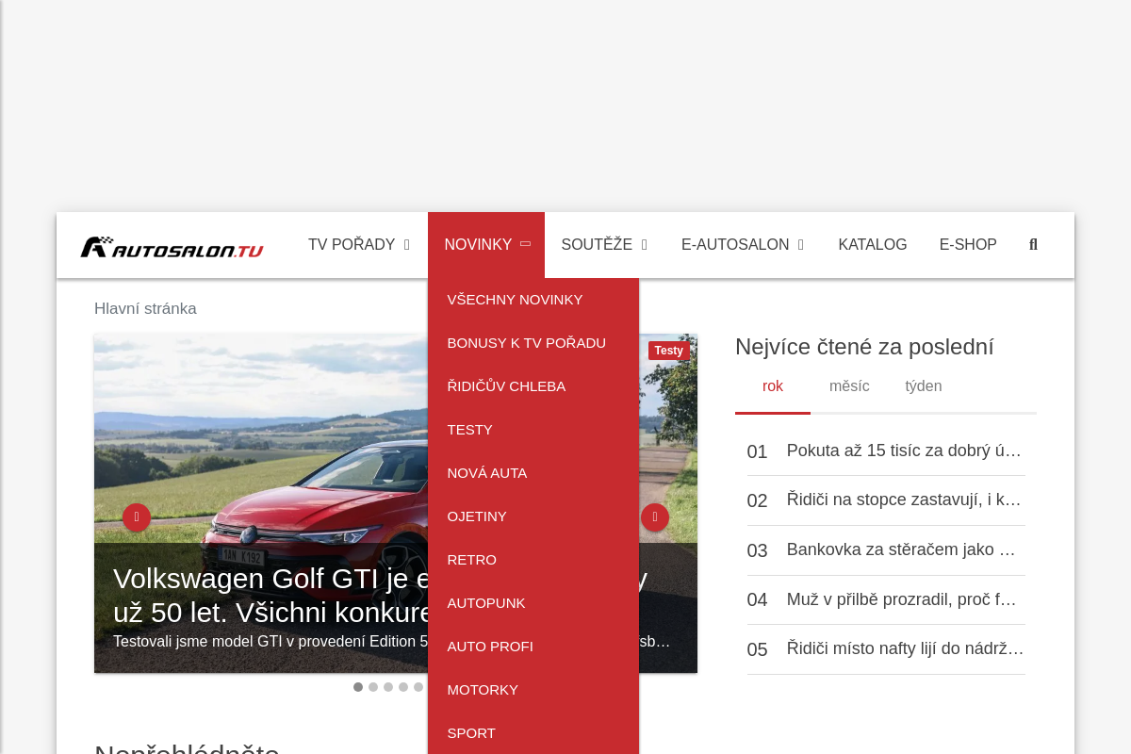
Task: Switch to the měsíc tab
Action: click(849, 386)
